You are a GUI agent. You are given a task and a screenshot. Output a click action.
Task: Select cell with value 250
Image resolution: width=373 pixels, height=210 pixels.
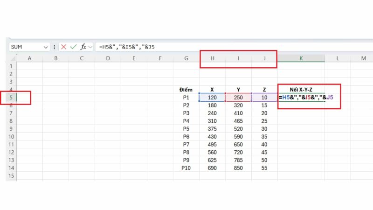pyautogui.click(x=238, y=98)
